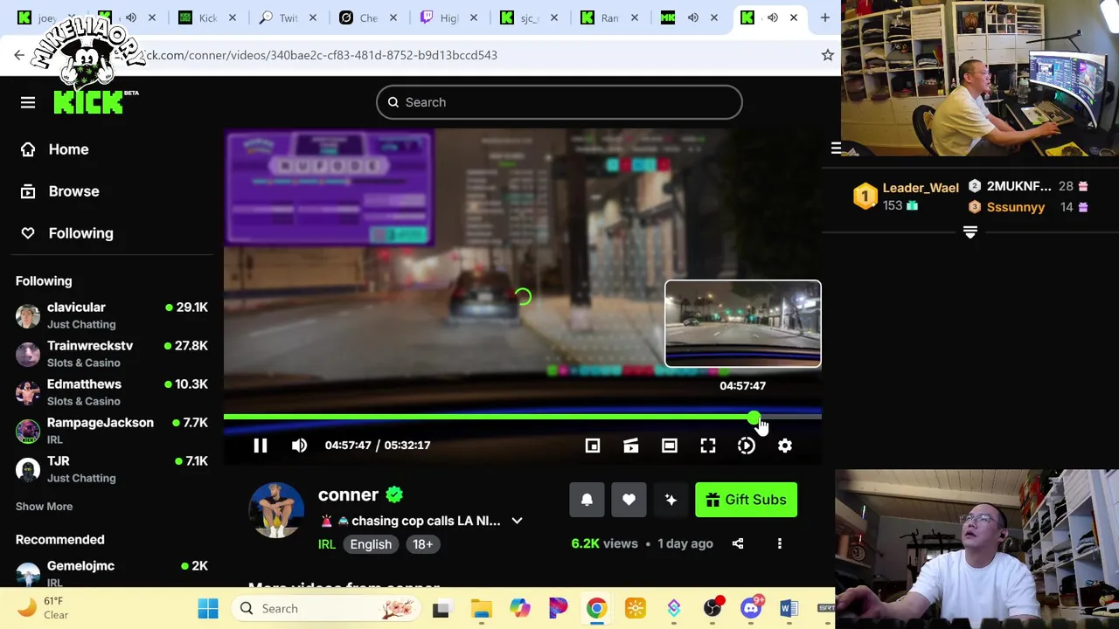This screenshot has width=1119, height=629.
Task: Open Edmatthews followed channel
Action: point(112,392)
